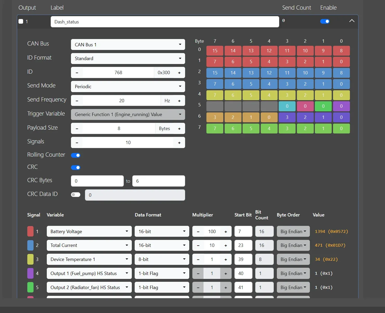The image size is (385, 313).
Task: Click yellow bit 7 cell in byte 4
Action: click(215, 95)
